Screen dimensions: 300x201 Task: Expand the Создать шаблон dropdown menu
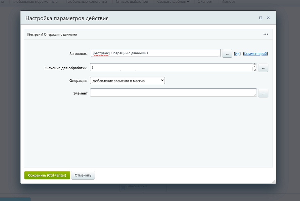tap(173, 2)
